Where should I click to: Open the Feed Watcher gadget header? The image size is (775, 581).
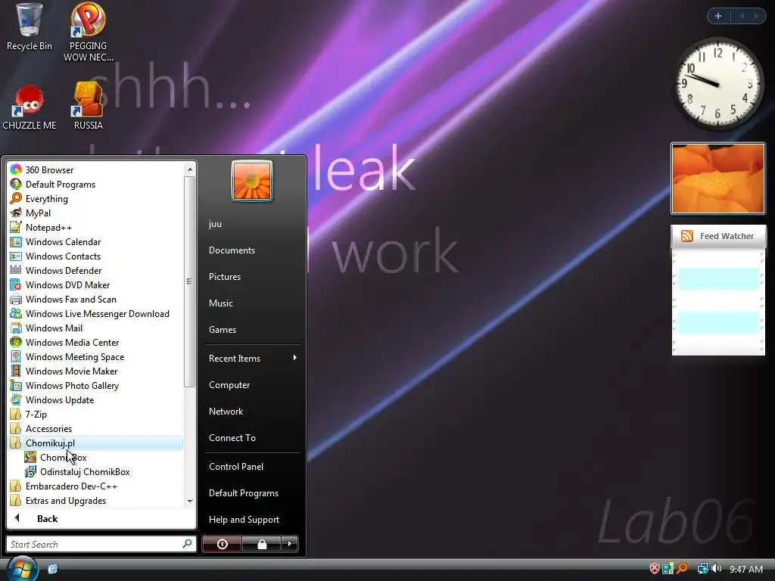(718, 236)
